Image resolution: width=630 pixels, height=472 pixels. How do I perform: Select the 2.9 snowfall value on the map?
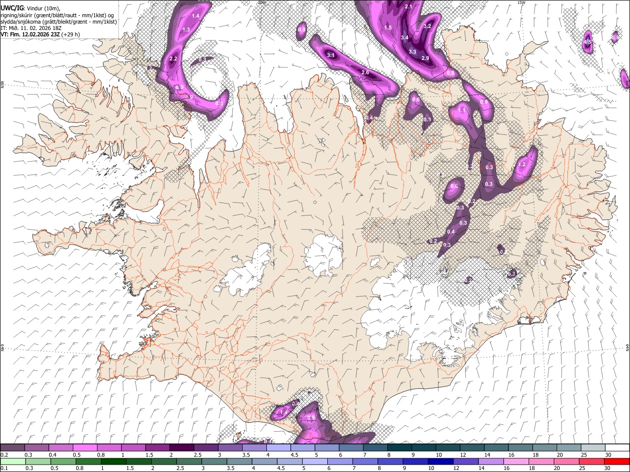click(x=425, y=58)
